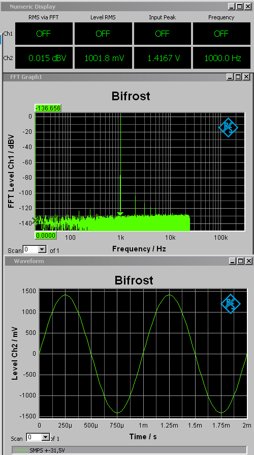The height and width of the screenshot is (455, 254).
Task: Maximize the Numeric Display window
Action: (240, 7)
